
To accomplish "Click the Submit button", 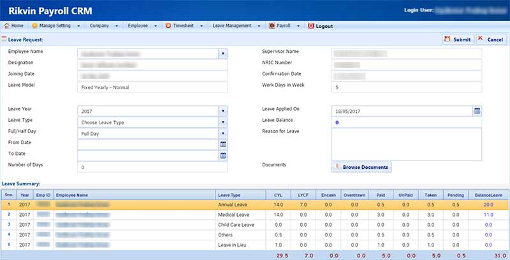I will pyautogui.click(x=458, y=40).
